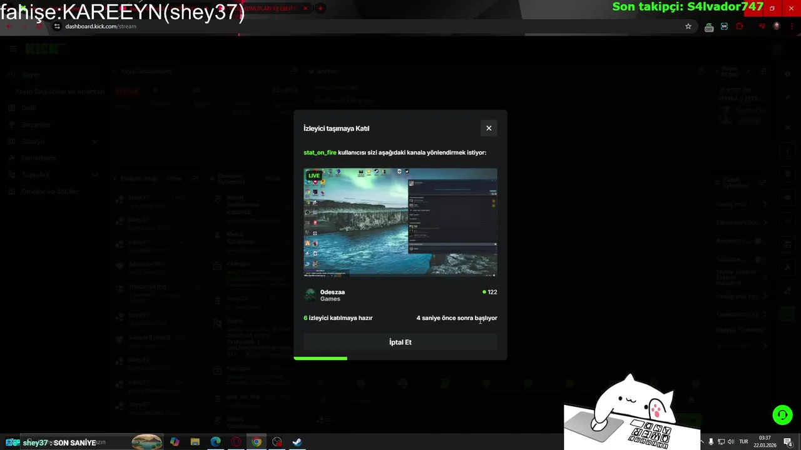Click the 122 viewer count
The width and height of the screenshot is (801, 450).
coord(490,292)
